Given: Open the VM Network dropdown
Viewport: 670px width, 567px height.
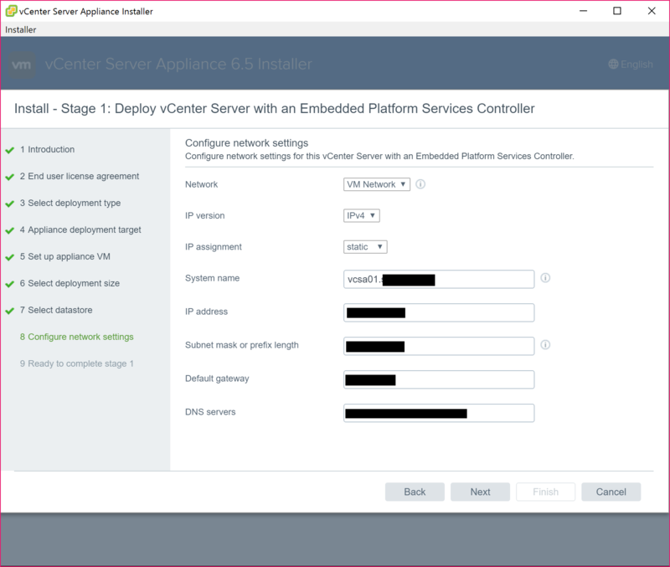Looking at the screenshot, I should 376,184.
